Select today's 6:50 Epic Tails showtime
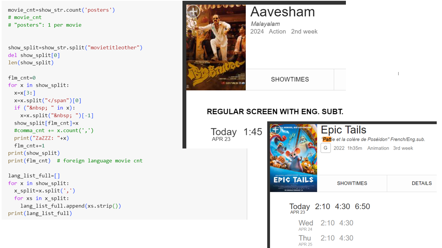442x248 pixels. (362, 206)
